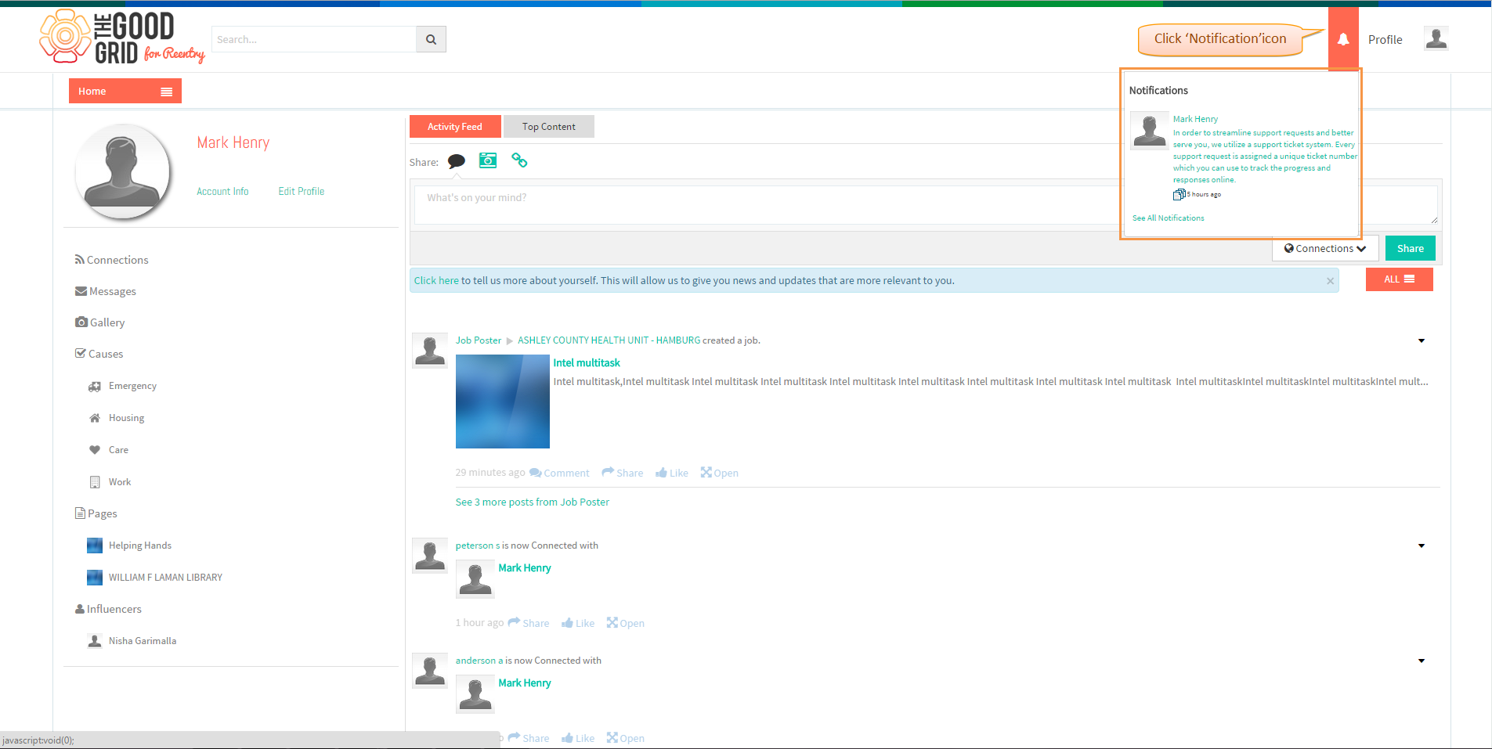Open Messages in the sidebar
This screenshot has width=1492, height=749.
[106, 291]
